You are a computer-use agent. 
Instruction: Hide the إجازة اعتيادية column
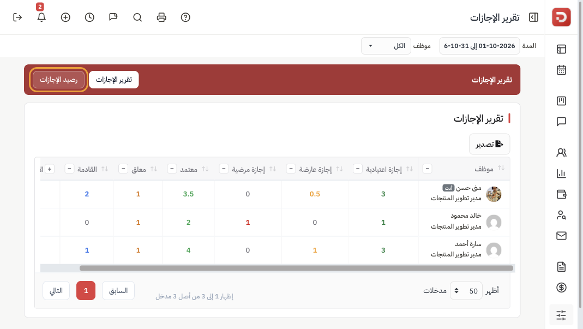coord(357,169)
